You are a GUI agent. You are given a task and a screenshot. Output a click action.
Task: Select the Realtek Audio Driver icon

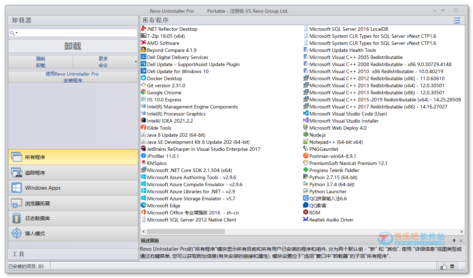pos(306,220)
